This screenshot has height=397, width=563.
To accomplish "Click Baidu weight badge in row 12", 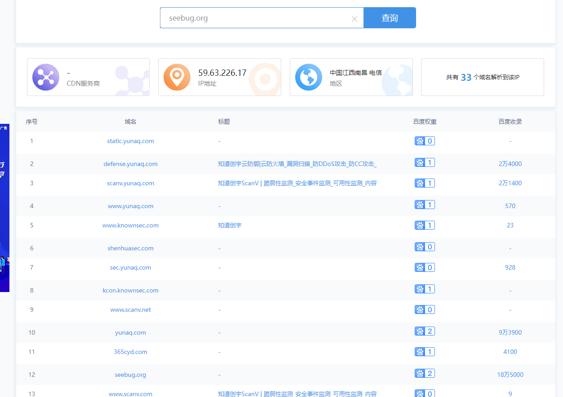I will pos(425,373).
